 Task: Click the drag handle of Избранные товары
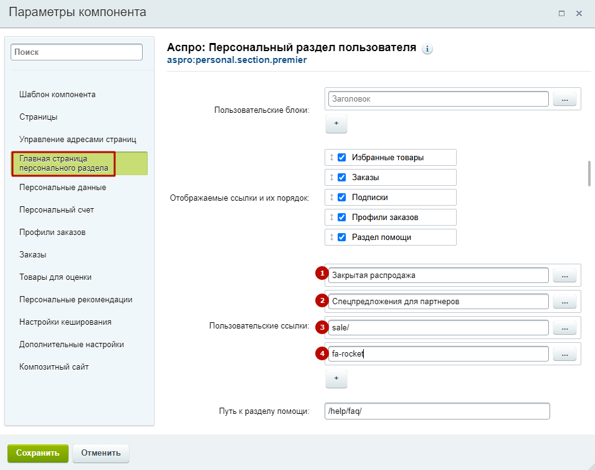click(331, 157)
